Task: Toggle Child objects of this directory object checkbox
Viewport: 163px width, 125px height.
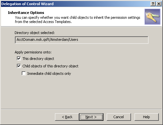Action: [x=19, y=66]
